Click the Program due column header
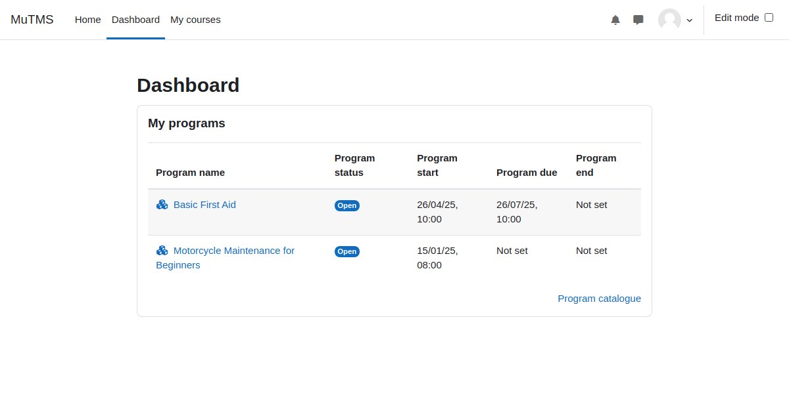Screen dimensions: 789x418 (x=527, y=173)
